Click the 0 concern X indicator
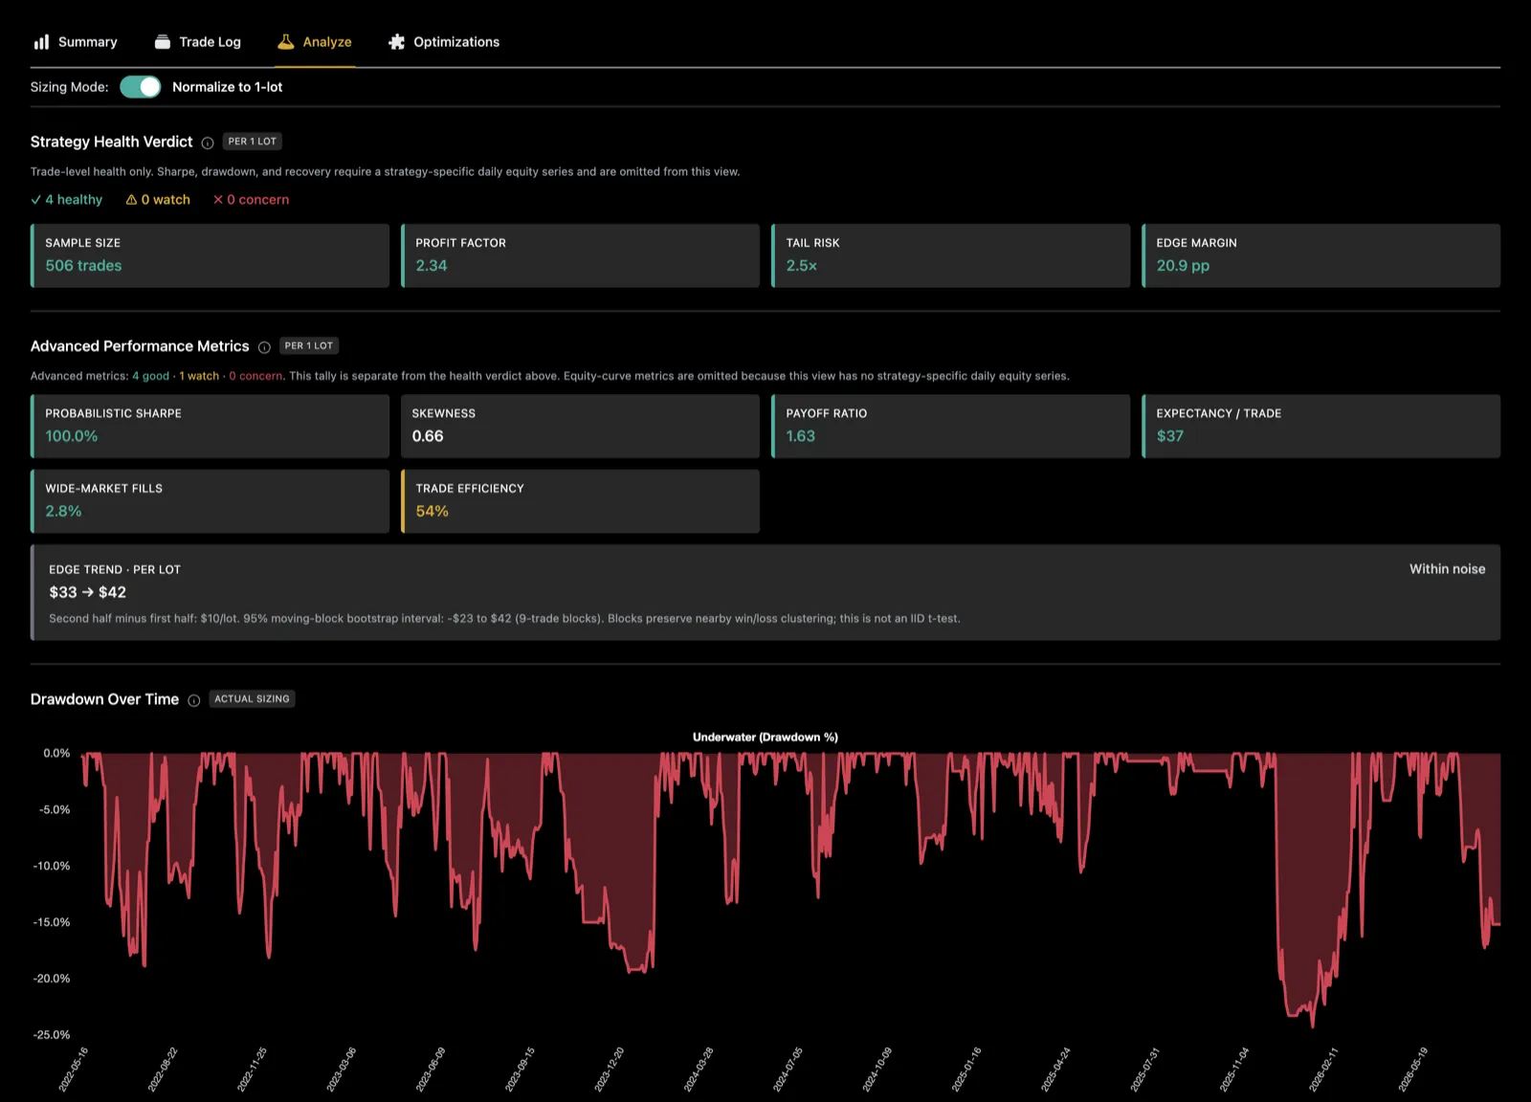 (x=251, y=200)
